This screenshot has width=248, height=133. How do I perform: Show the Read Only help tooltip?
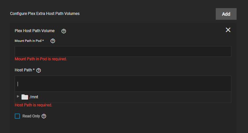(x=44, y=116)
